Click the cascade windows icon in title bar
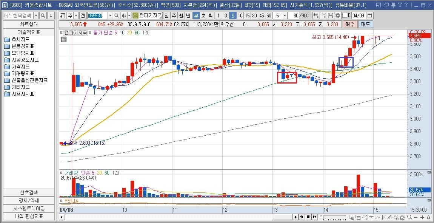434x223 pixels. pos(386,5)
